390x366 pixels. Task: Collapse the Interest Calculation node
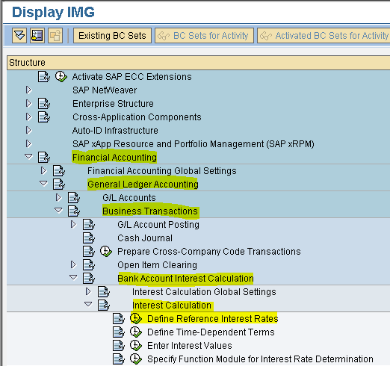click(88, 305)
